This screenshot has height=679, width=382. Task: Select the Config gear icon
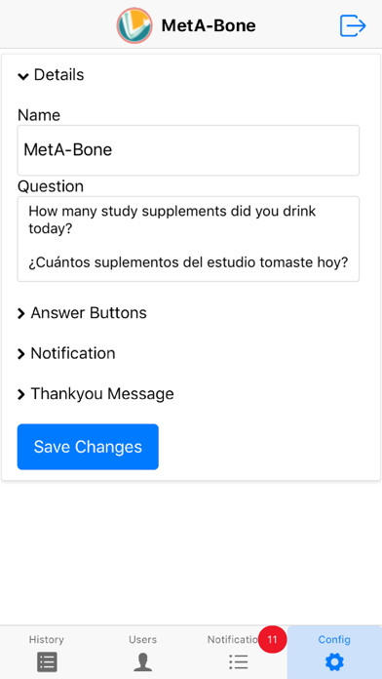tap(334, 661)
